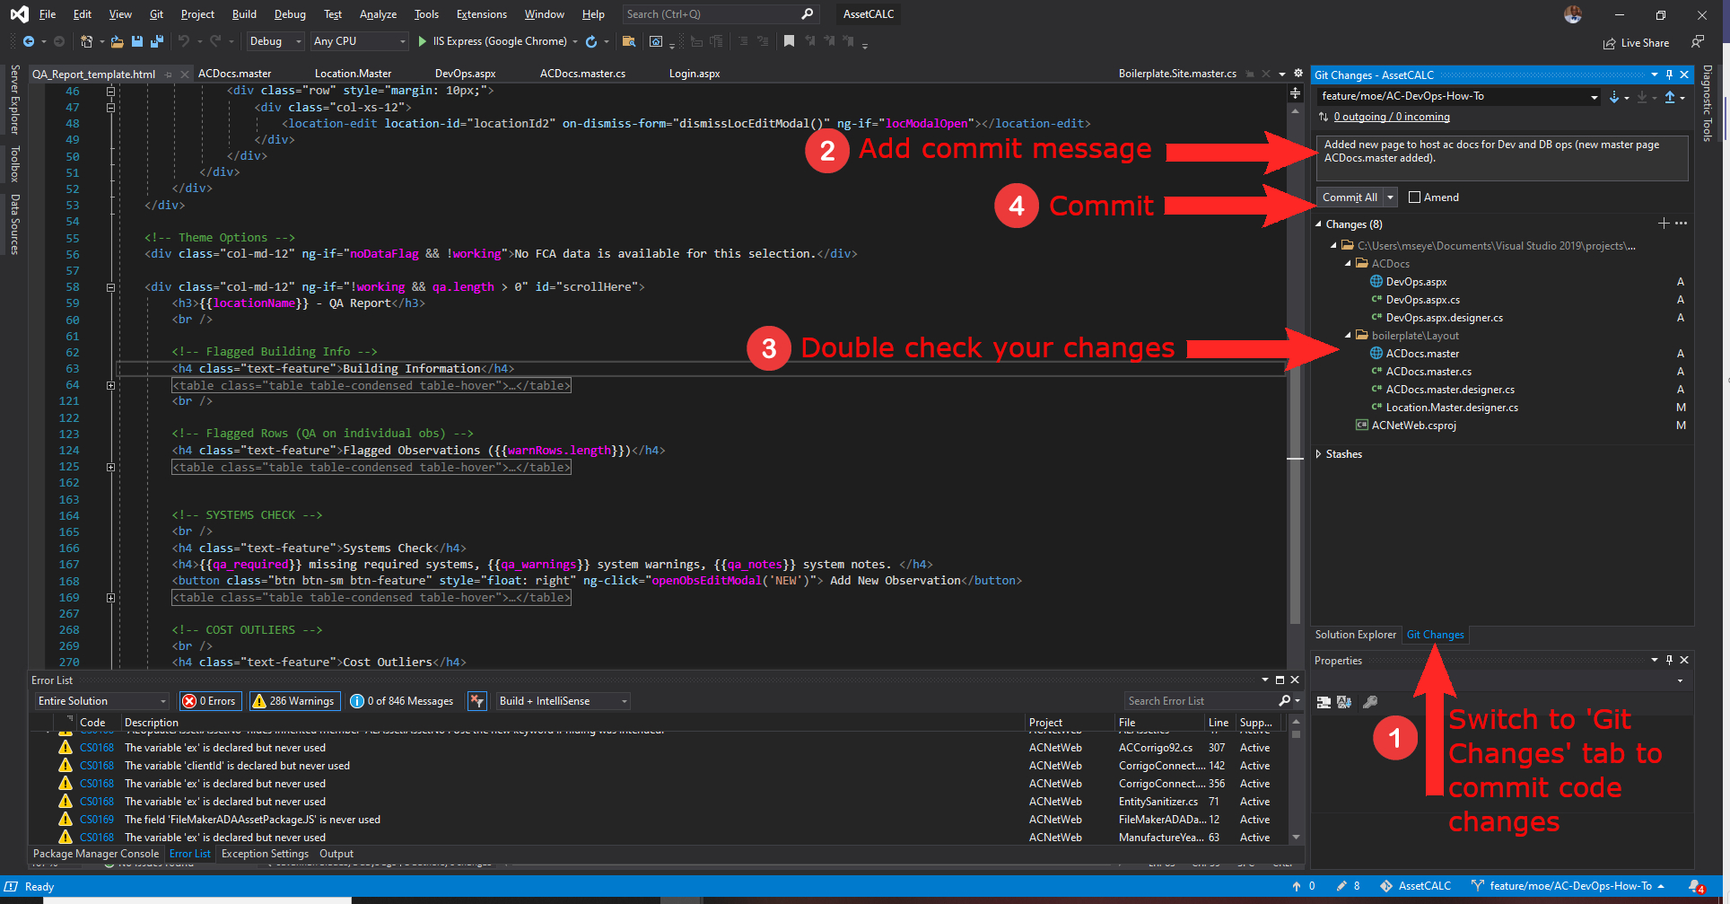
Task: Click the Sync outgoing/incoming arrows icon
Action: point(1324,117)
